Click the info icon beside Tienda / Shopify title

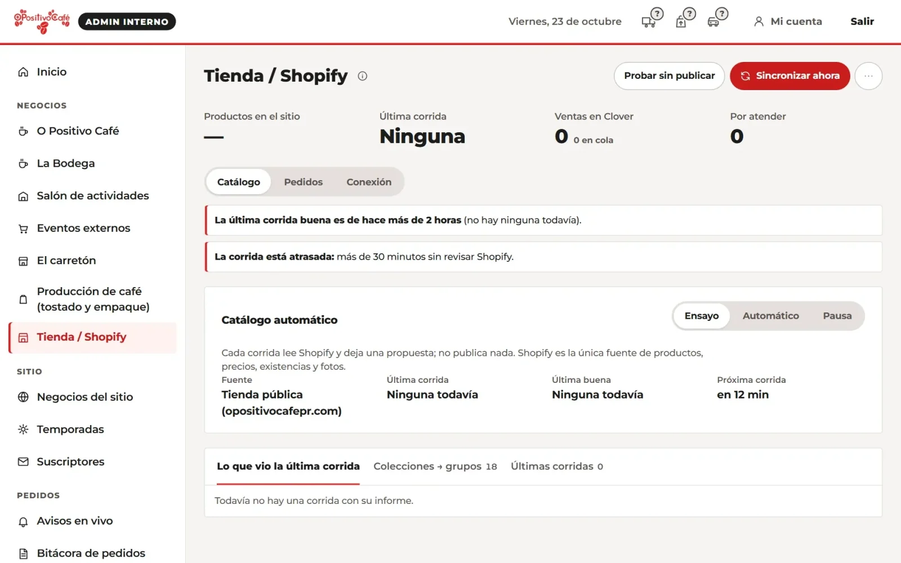363,76
